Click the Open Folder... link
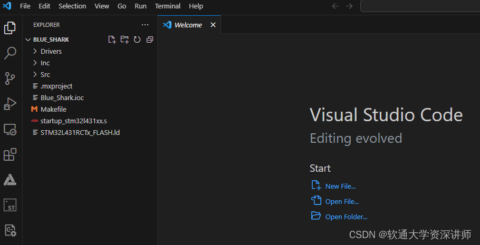Screen dimensions: 480x245 [346, 217]
